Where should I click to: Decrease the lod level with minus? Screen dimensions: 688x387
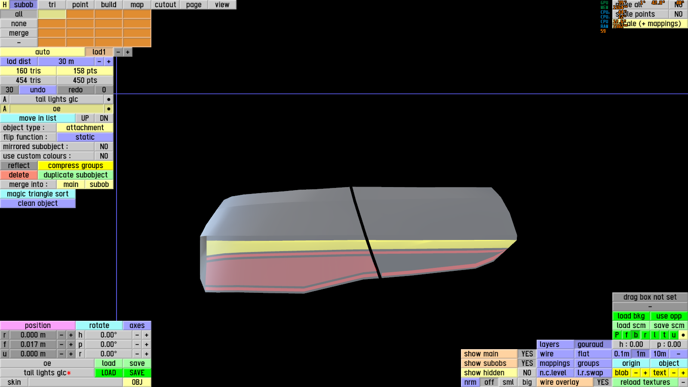[x=118, y=52]
